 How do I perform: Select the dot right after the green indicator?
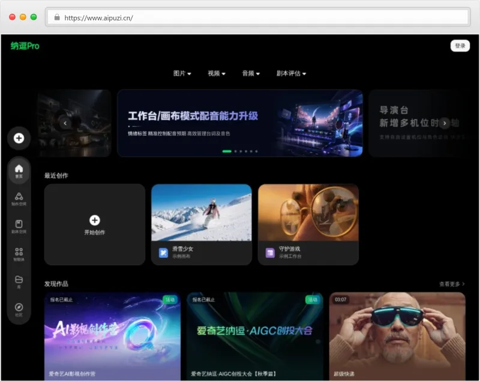[235, 151]
